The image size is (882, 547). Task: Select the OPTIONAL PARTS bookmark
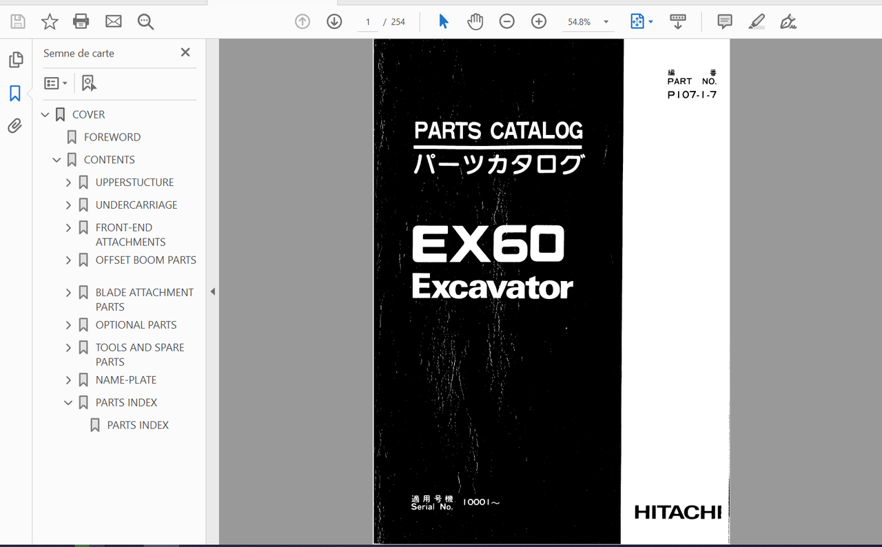pyautogui.click(x=136, y=325)
